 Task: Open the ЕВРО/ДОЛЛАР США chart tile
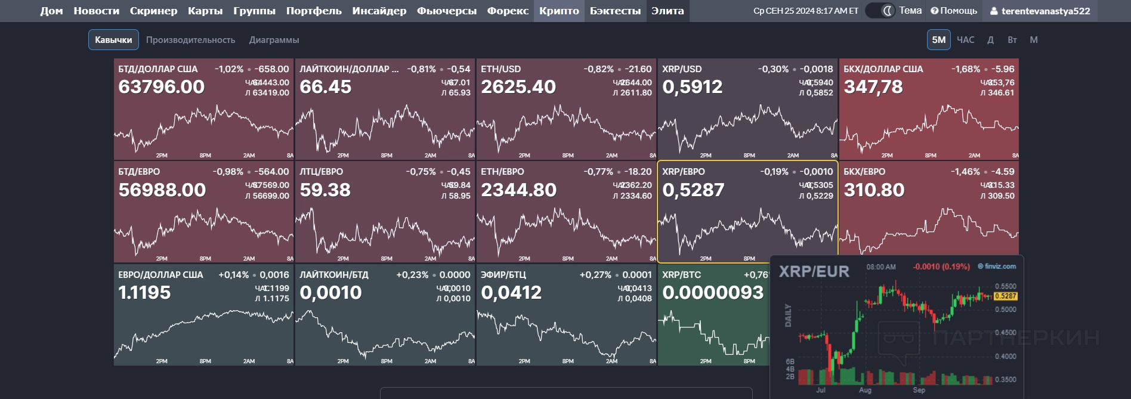[x=204, y=315]
